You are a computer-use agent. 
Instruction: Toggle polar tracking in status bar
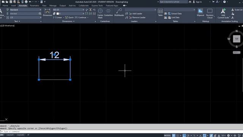click(188, 135)
